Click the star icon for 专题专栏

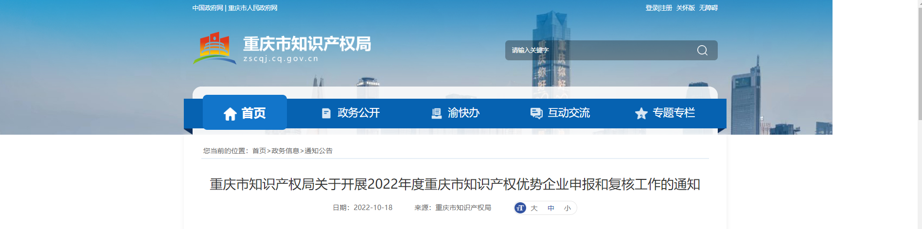click(x=641, y=113)
